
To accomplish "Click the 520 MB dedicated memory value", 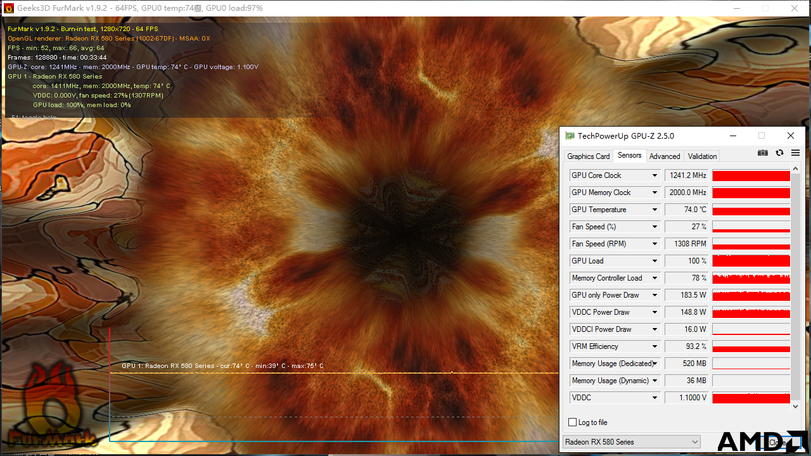I will pos(686,364).
